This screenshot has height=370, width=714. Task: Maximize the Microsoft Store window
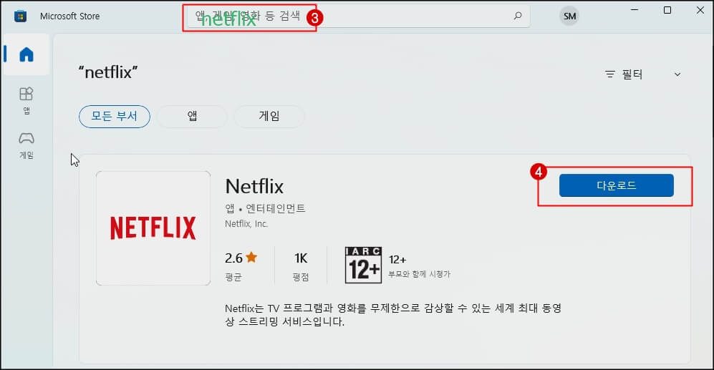click(x=667, y=10)
